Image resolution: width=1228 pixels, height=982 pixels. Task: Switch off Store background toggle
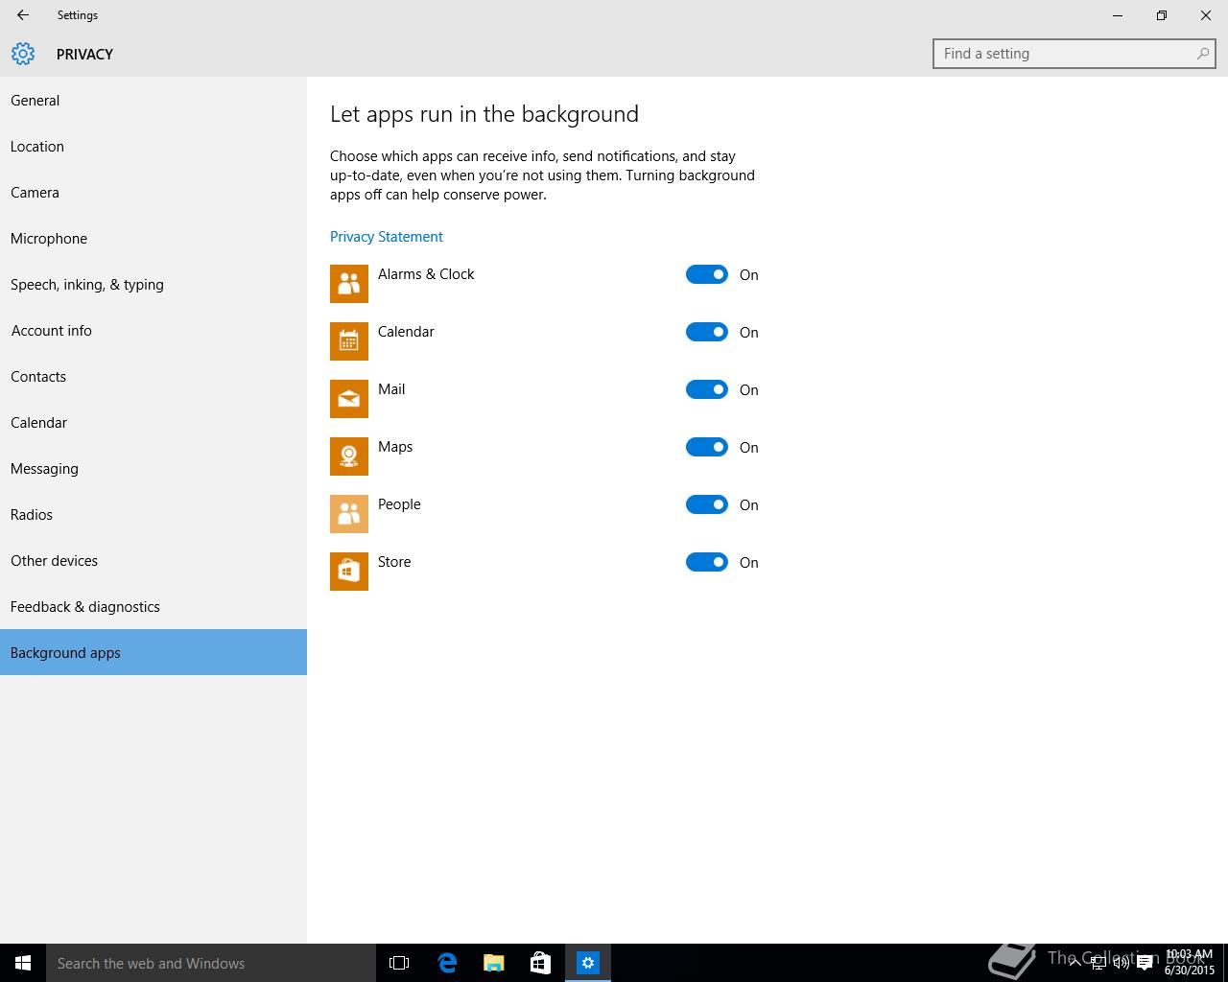[707, 562]
